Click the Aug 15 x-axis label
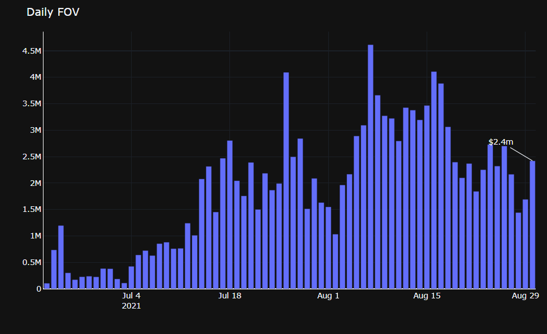 (427, 296)
